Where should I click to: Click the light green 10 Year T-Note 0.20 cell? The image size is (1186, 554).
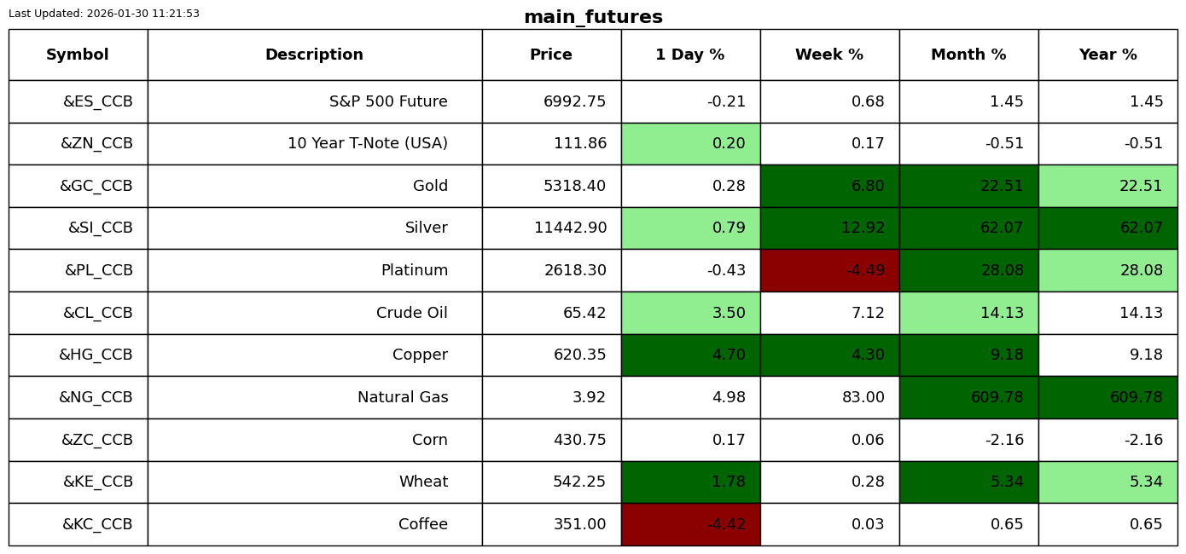click(690, 144)
